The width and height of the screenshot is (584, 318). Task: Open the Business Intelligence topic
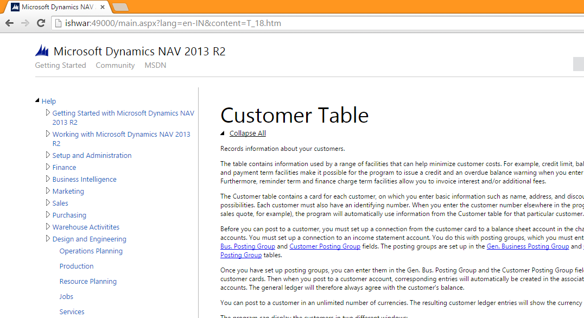click(84, 180)
